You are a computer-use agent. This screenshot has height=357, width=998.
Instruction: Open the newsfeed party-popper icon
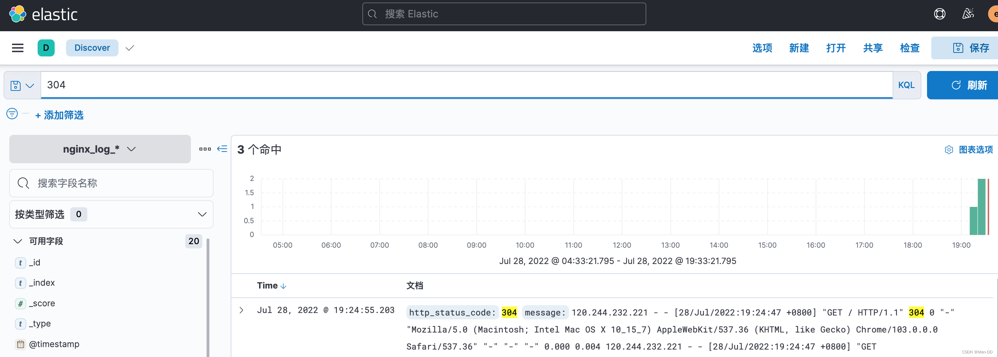[x=968, y=13]
